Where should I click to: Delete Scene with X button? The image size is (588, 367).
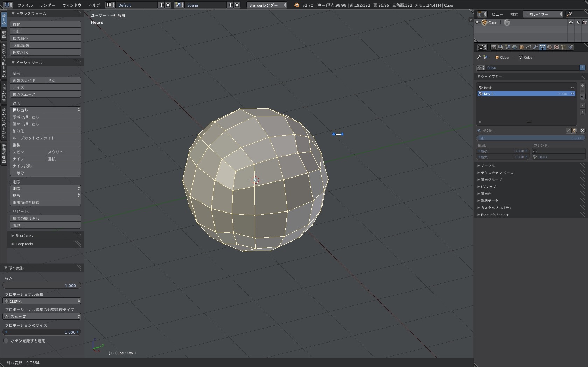tap(237, 5)
